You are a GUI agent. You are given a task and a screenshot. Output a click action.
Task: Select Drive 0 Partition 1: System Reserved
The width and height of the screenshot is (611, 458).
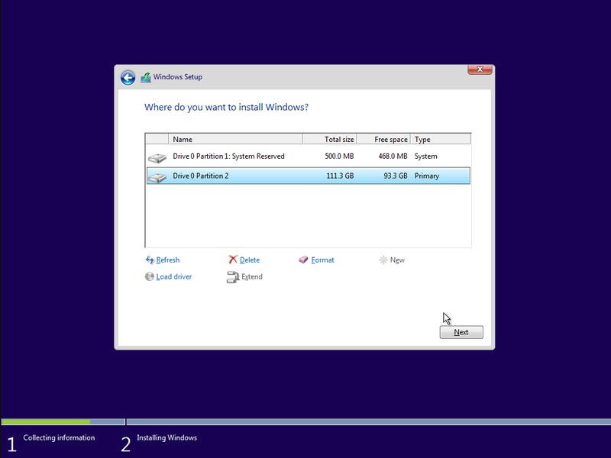coord(228,156)
